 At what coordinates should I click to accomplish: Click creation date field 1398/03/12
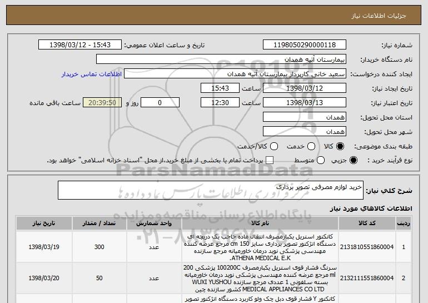point(305,88)
